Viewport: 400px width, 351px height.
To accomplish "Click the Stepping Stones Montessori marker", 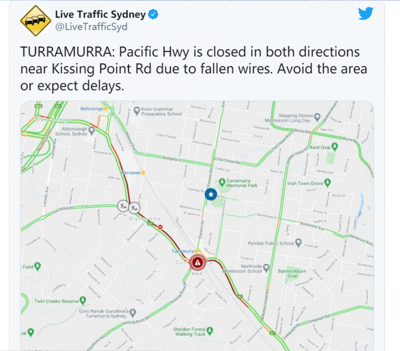I will [317, 117].
